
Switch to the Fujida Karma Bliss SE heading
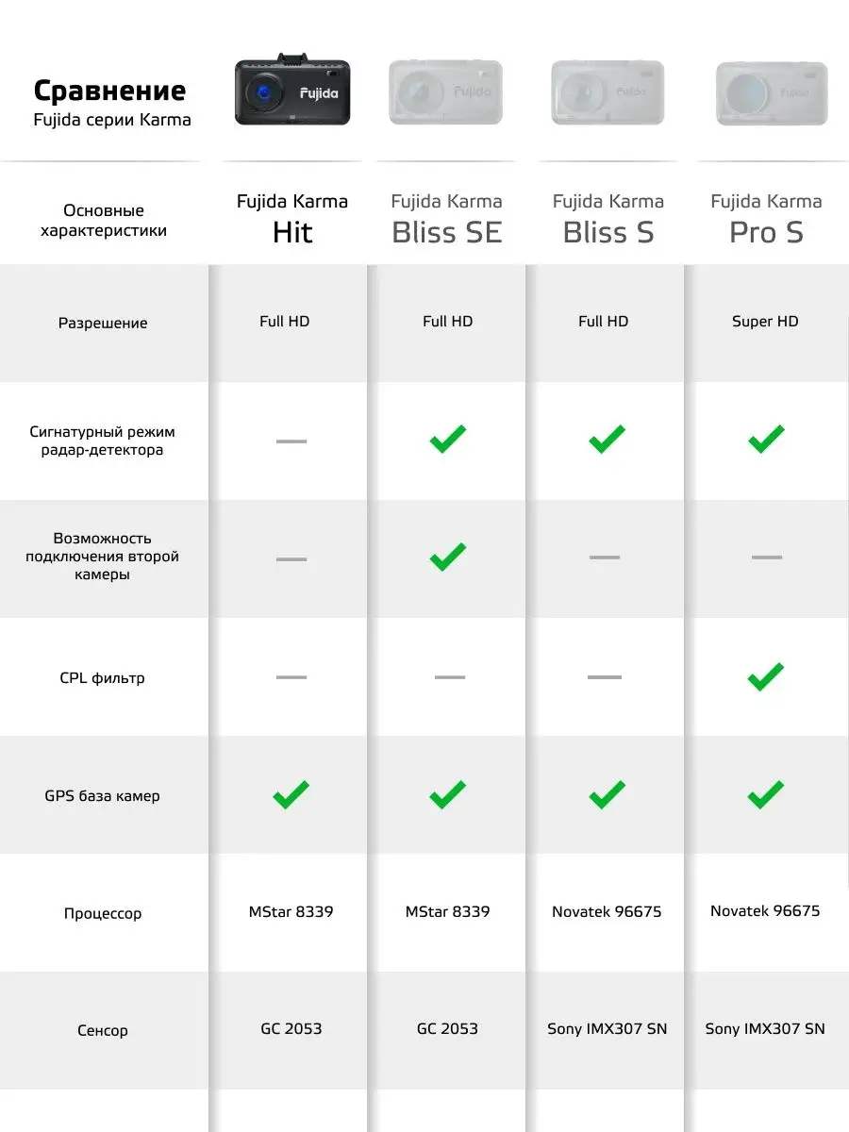447,219
